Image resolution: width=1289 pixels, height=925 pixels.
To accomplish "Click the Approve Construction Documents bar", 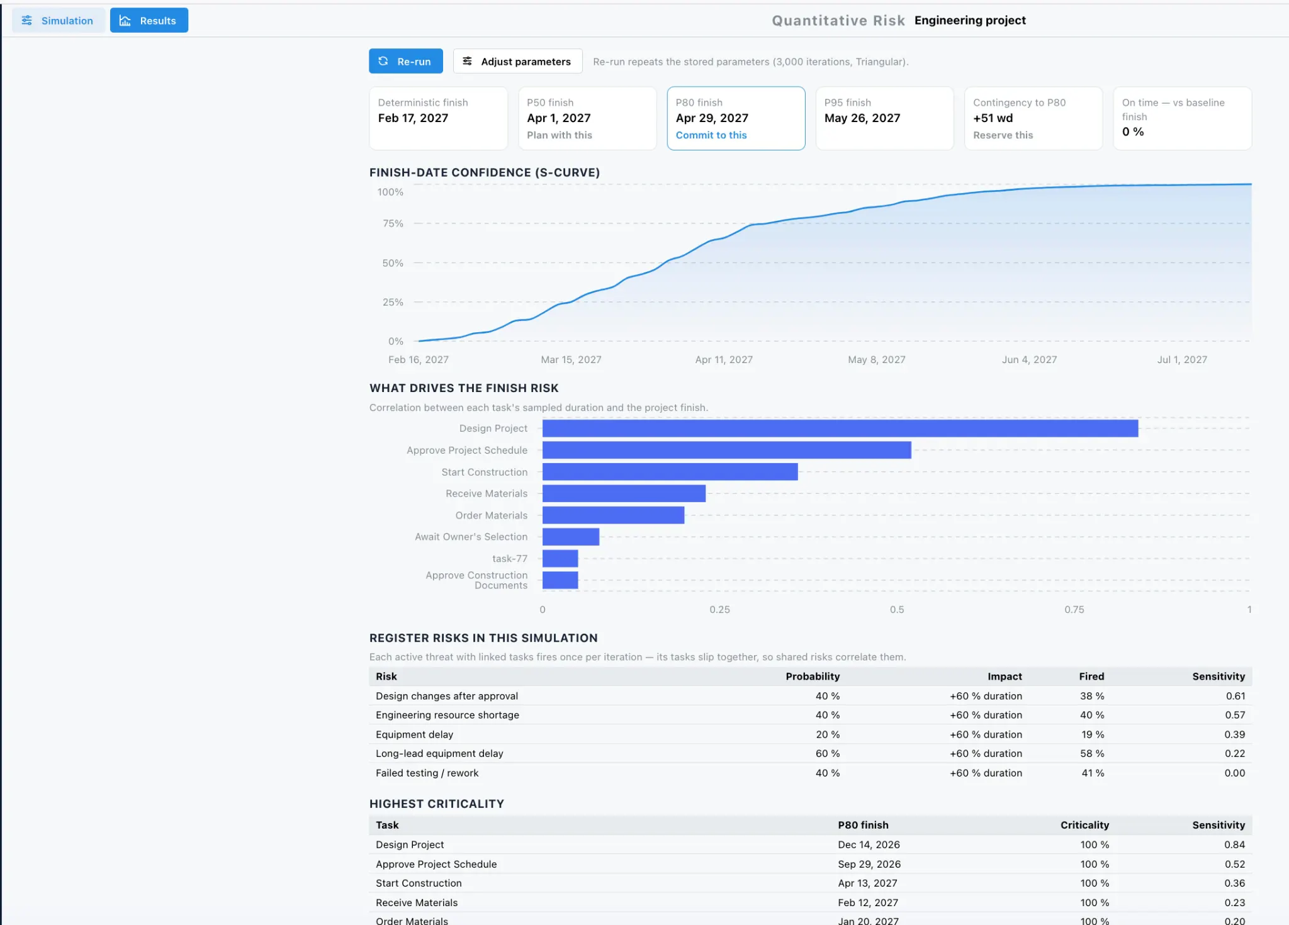I will coord(560,580).
